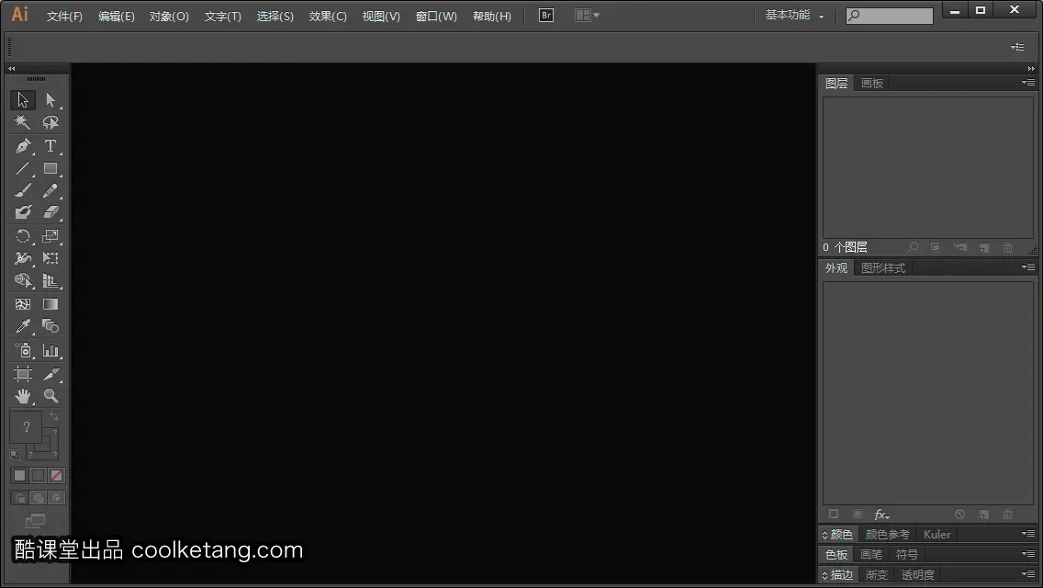
Task: Open the 外观 panel flyout menu
Action: [x=1028, y=267]
